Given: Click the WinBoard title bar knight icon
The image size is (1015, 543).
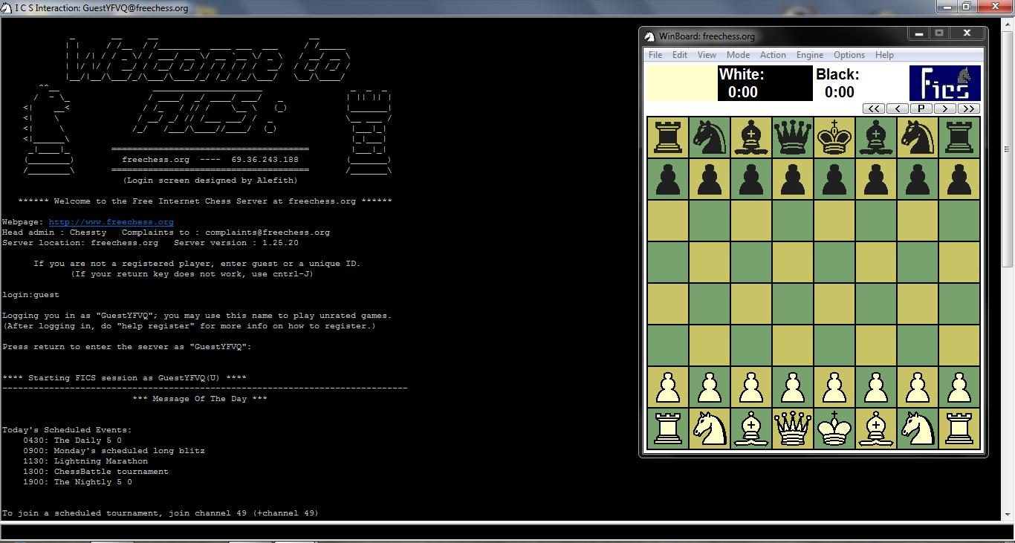Looking at the screenshot, I should pyautogui.click(x=649, y=36).
